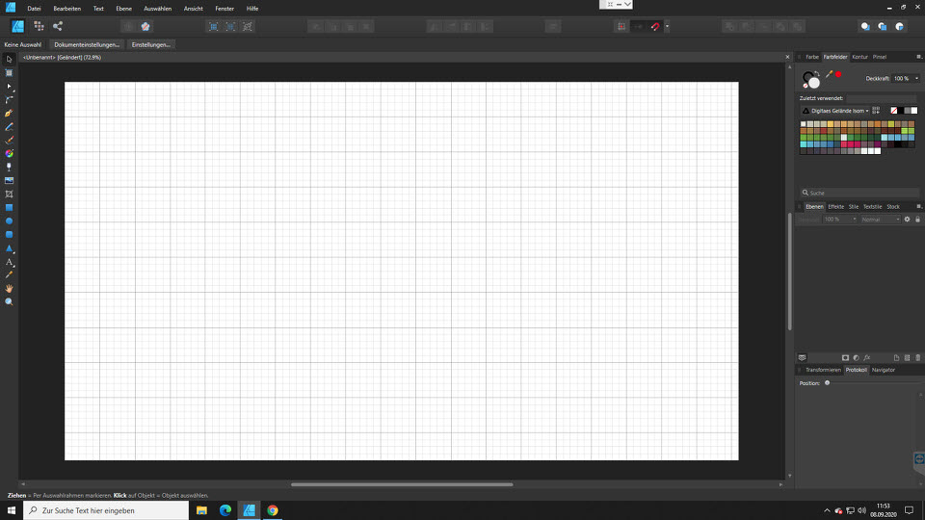This screenshot has height=520, width=925.
Task: Open the Farbfelder panel options menu
Action: [918, 57]
